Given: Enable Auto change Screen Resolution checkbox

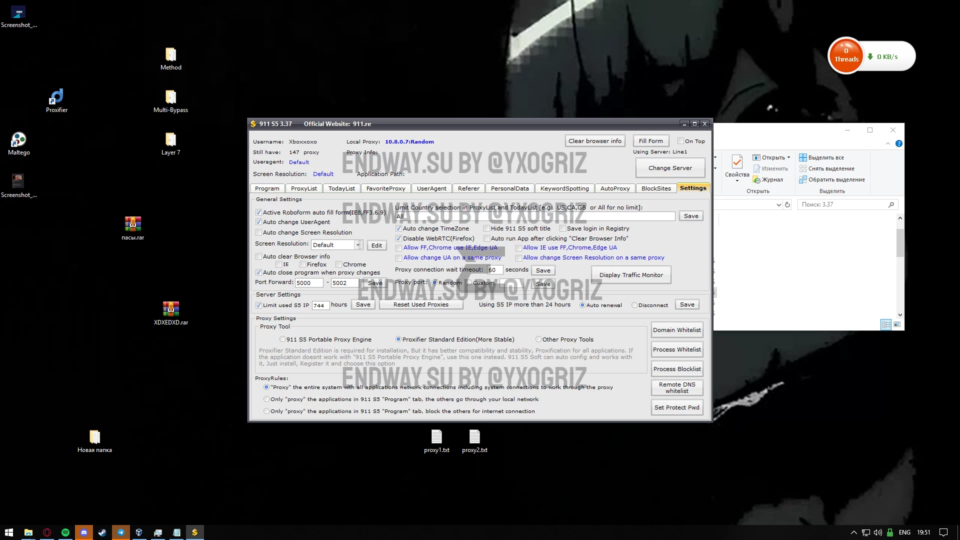Looking at the screenshot, I should click(x=258, y=232).
